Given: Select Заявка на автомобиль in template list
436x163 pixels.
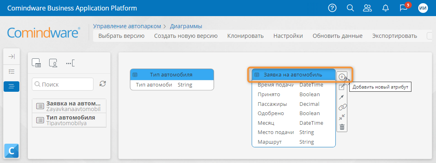Looking at the screenshot, I should click(69, 106).
